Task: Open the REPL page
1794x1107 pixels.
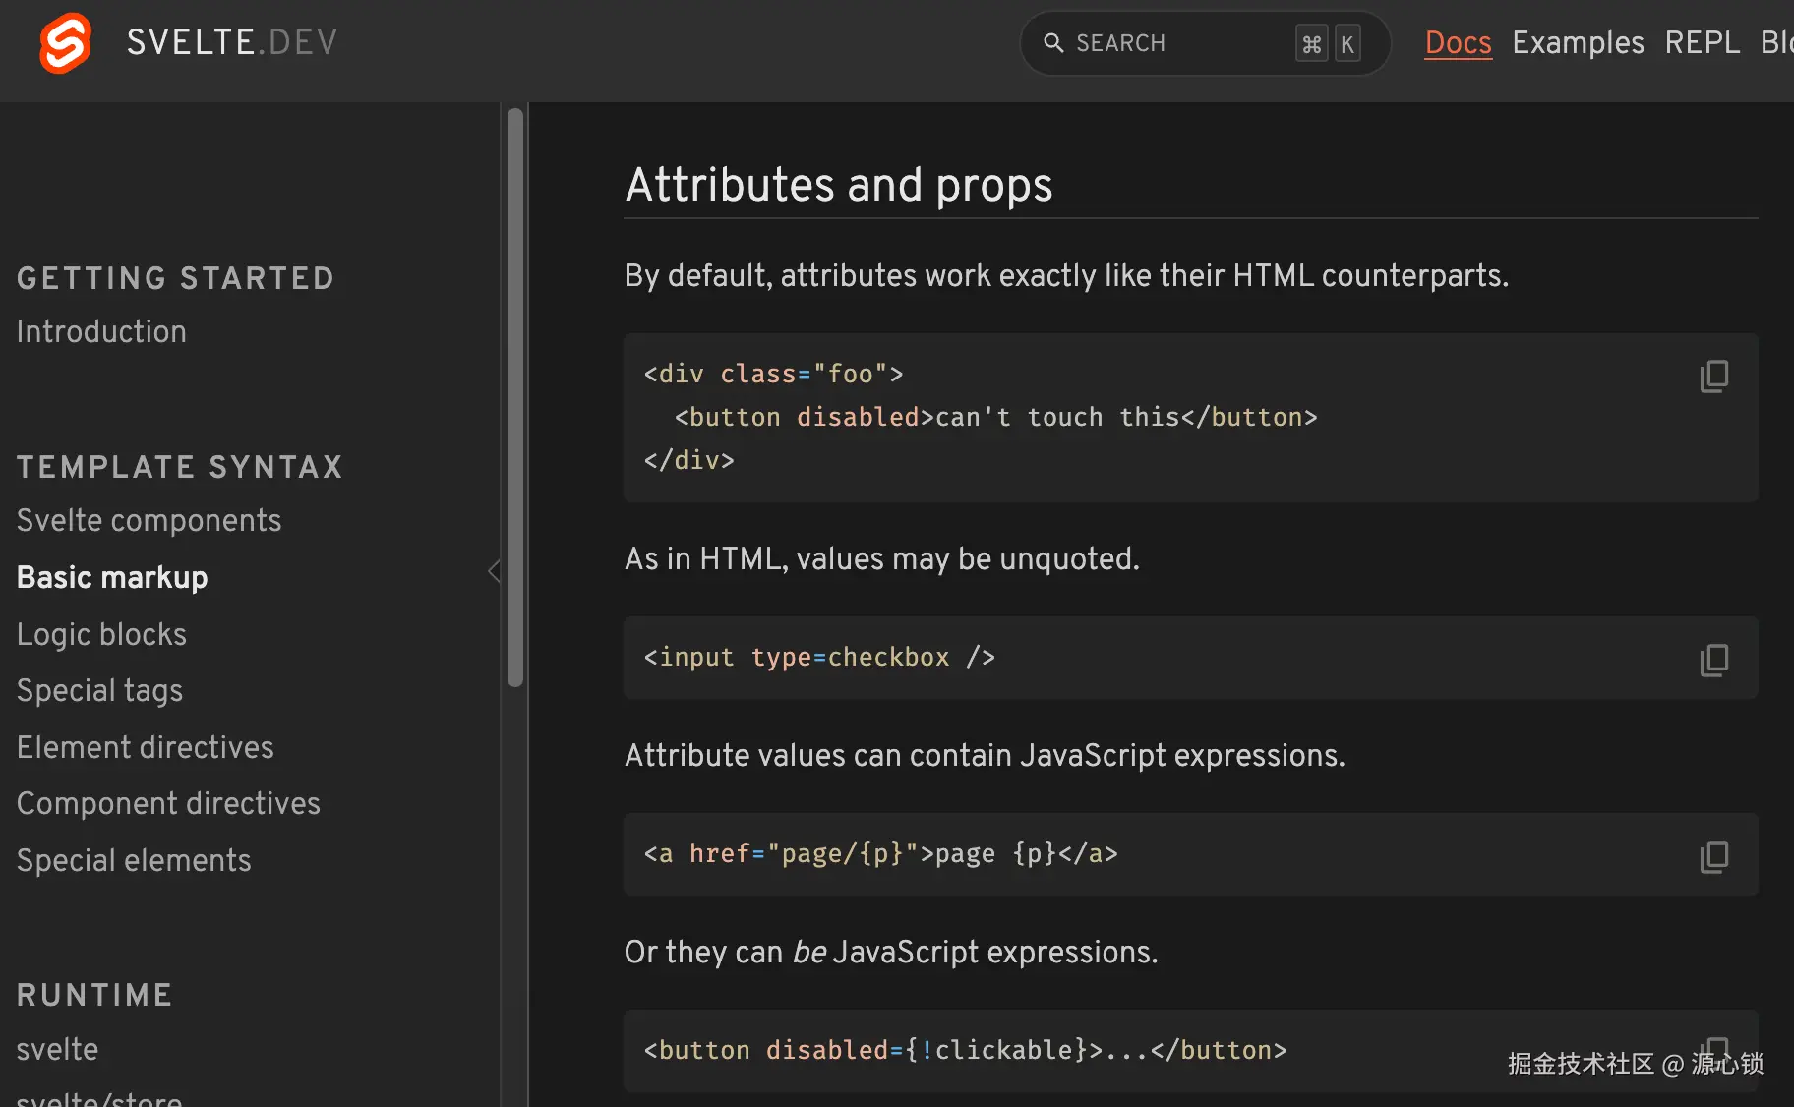Action: 1702,43
